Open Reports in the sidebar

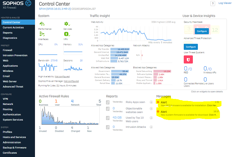coord(8,32)
